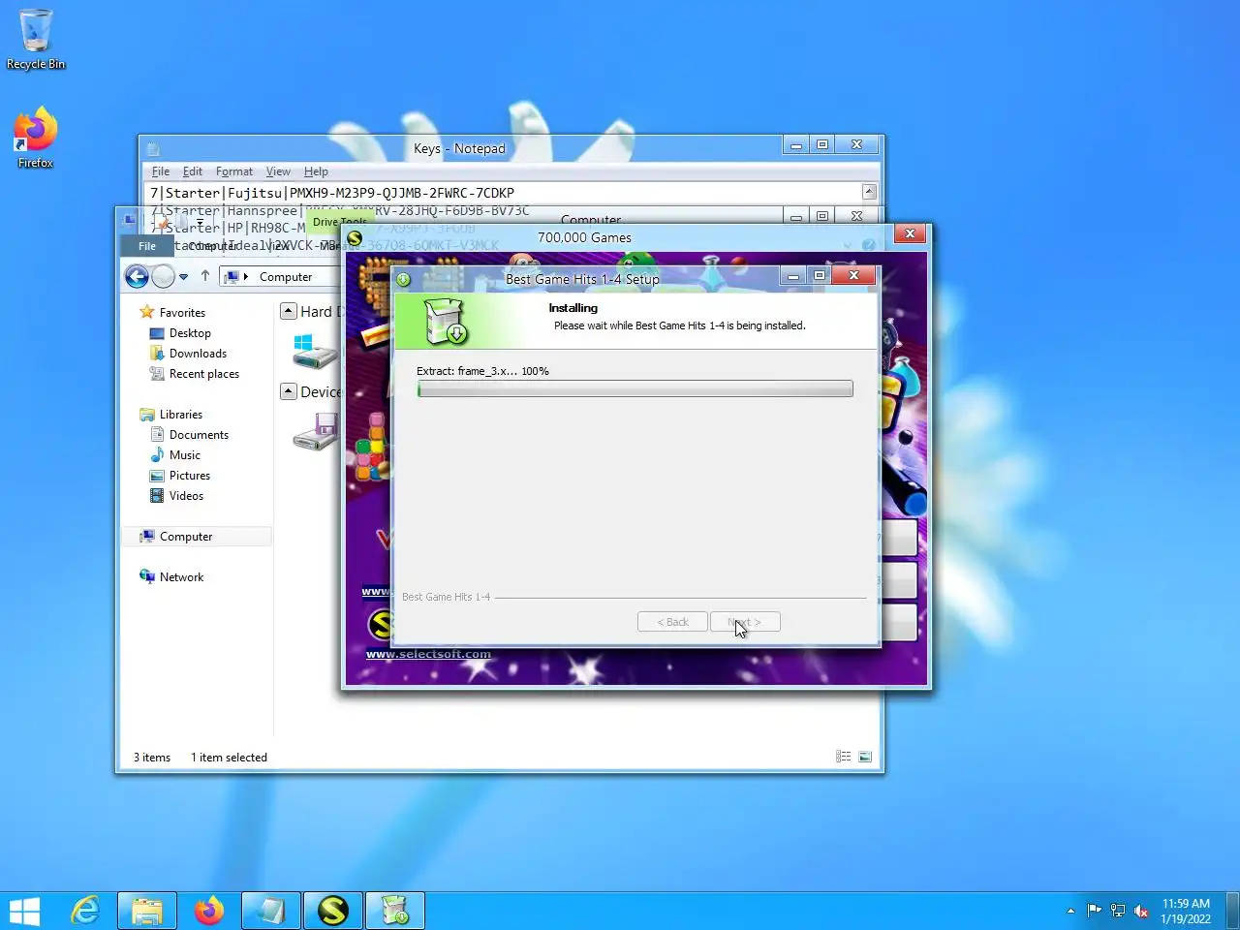The image size is (1240, 930).
Task: Click the Next button in setup
Action: click(x=745, y=622)
